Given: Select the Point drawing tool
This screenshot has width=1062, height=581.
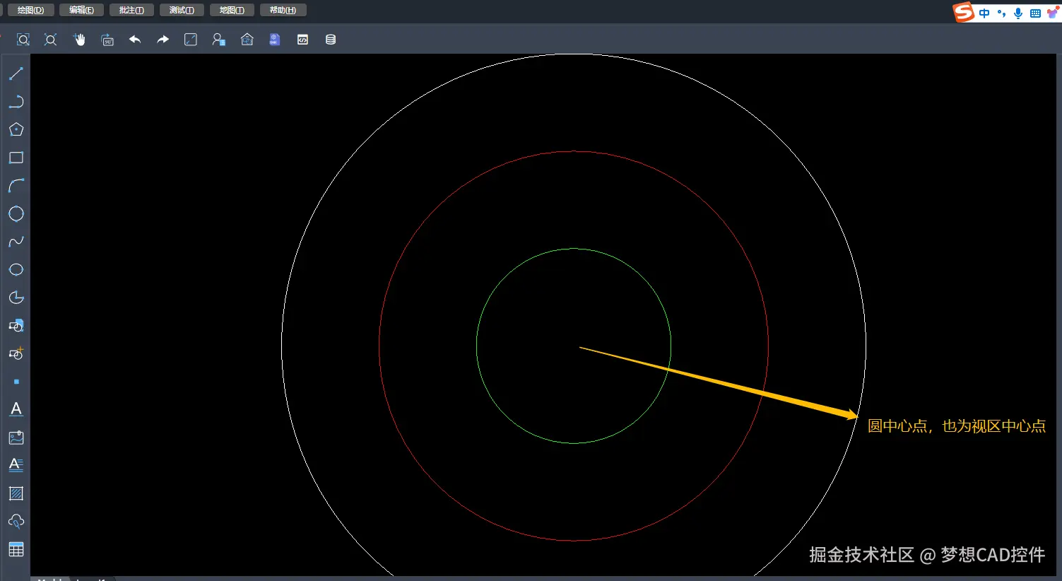Looking at the screenshot, I should click(x=16, y=382).
